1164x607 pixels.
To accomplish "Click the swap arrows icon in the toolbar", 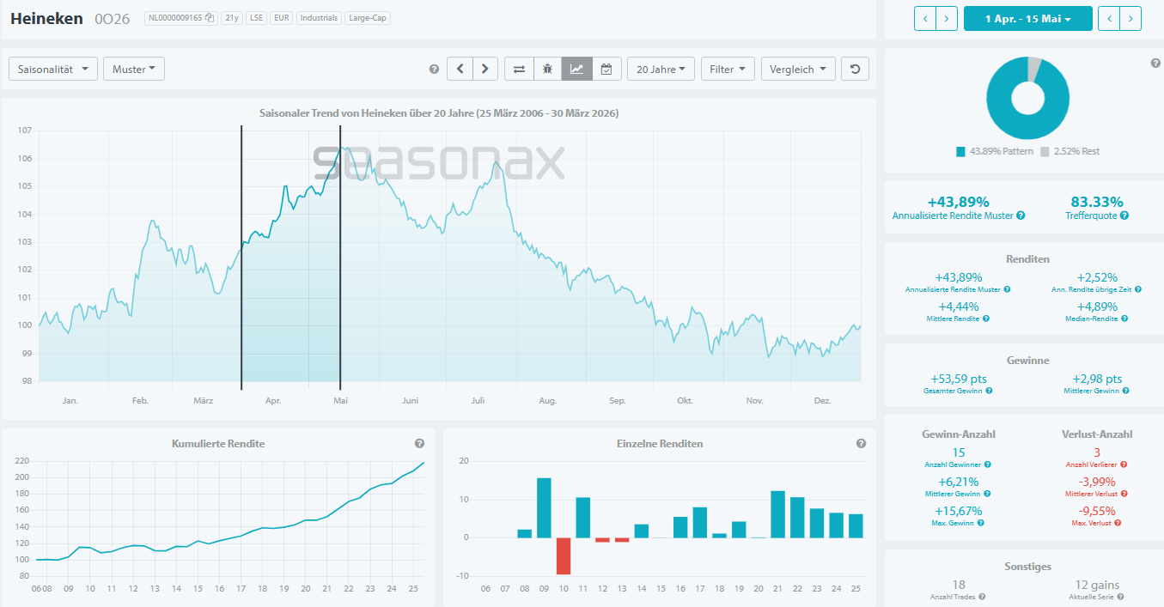I will (519, 69).
